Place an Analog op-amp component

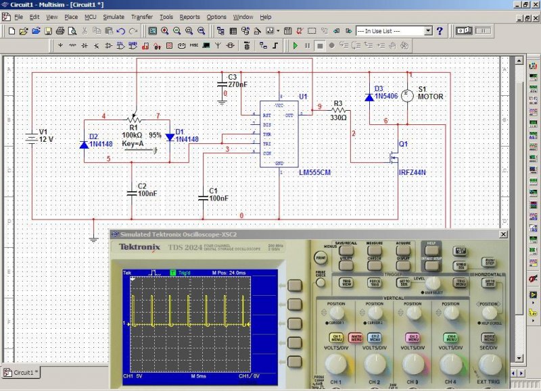pos(109,45)
